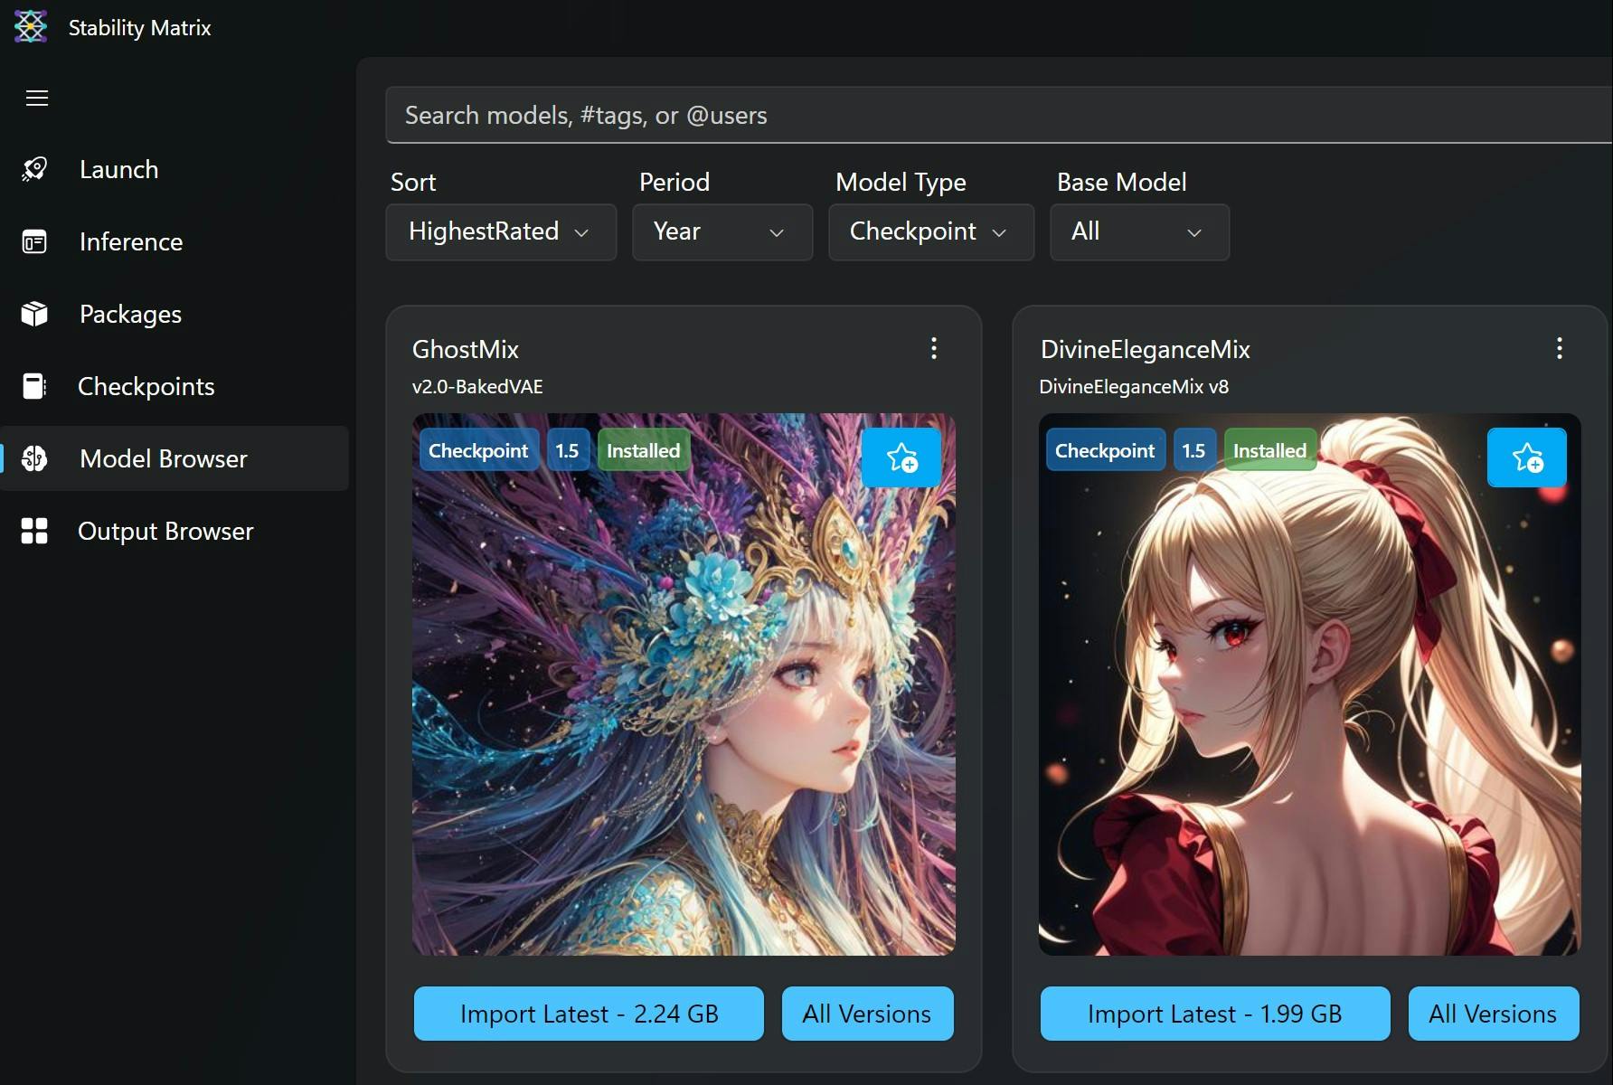Click Import Latest - 1.99 GB for DivineEleganceMix

point(1215,1014)
